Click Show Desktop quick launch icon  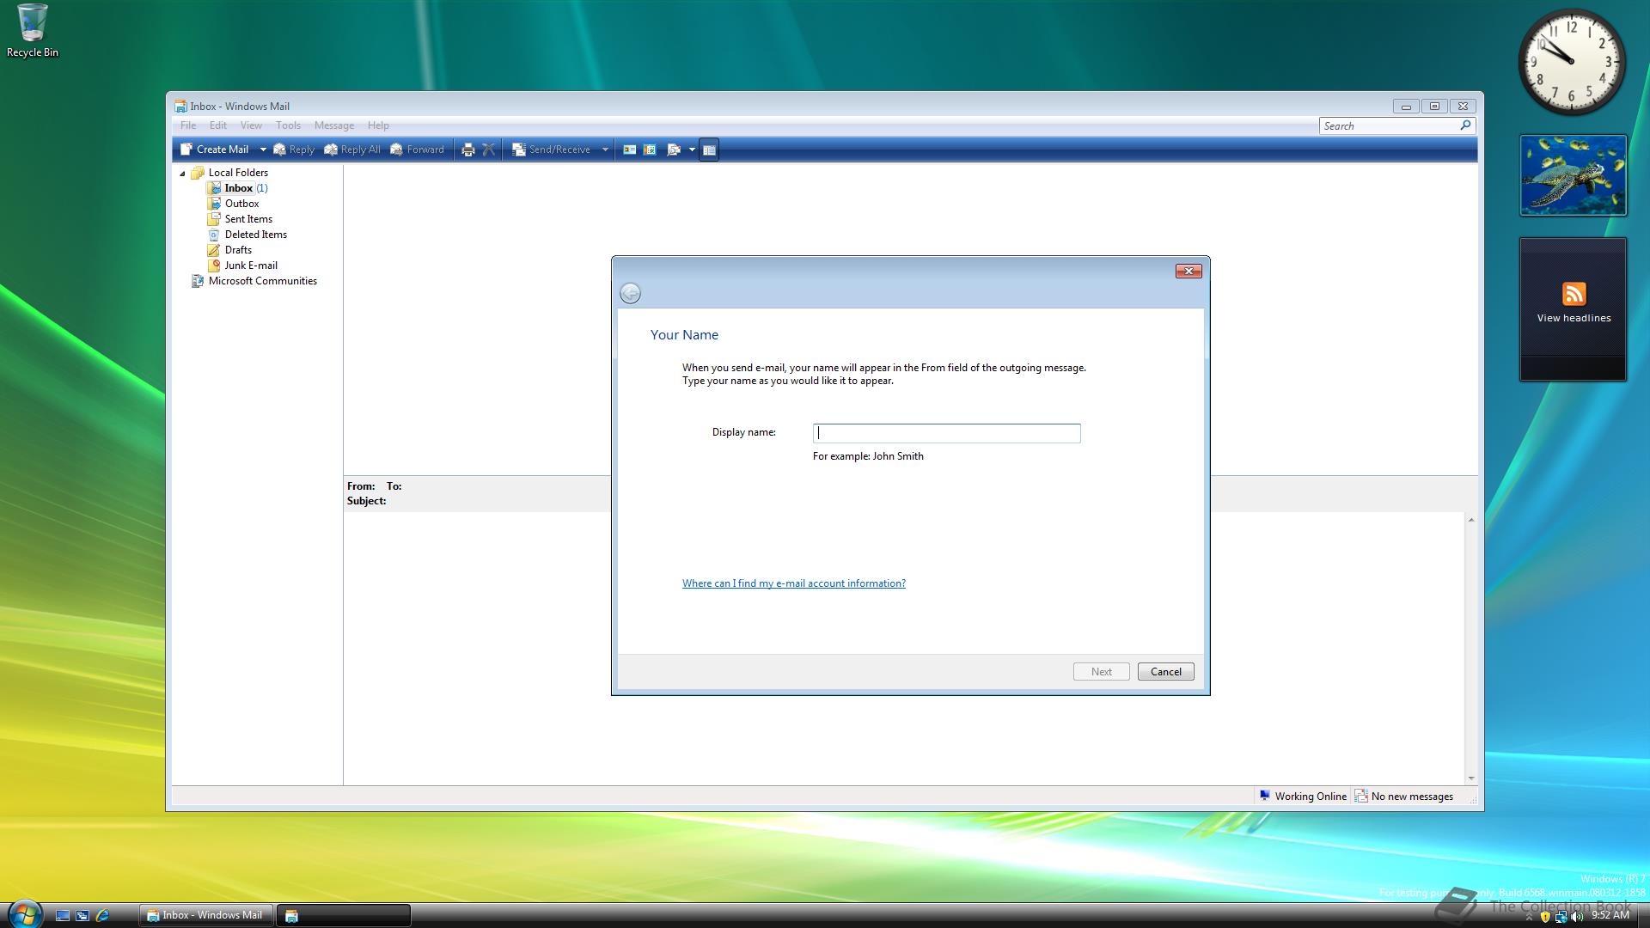point(63,916)
